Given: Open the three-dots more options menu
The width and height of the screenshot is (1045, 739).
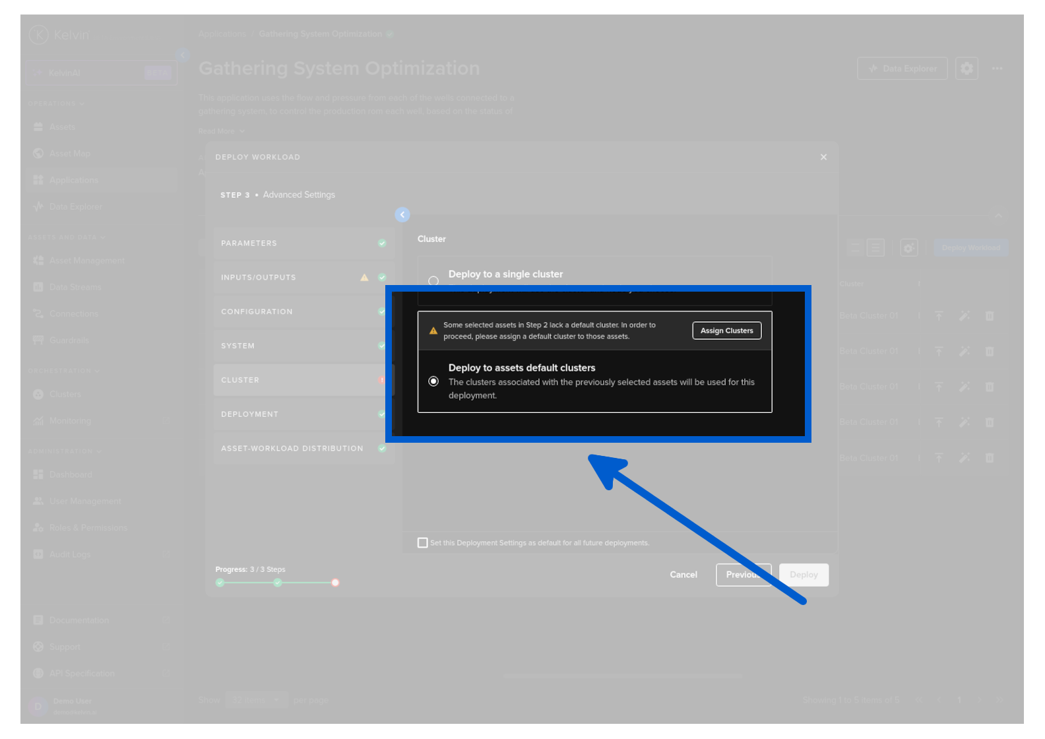Looking at the screenshot, I should (x=997, y=69).
